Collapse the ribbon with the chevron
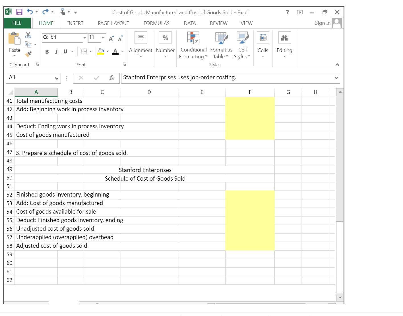The height and width of the screenshot is (316, 403). (x=337, y=65)
